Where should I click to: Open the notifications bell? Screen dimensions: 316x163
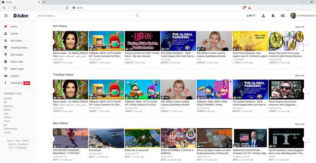point(273,16)
